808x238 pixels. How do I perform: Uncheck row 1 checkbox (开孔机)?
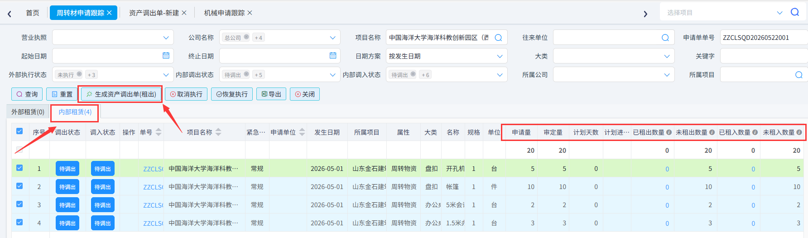coord(19,168)
